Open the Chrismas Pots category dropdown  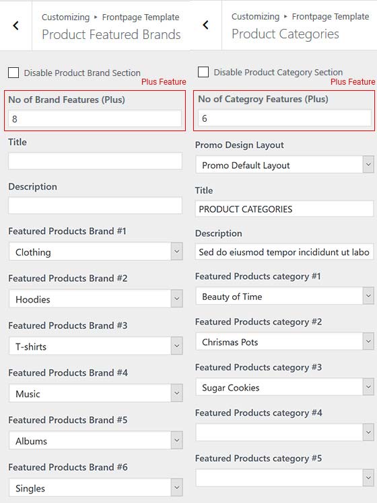point(285,342)
